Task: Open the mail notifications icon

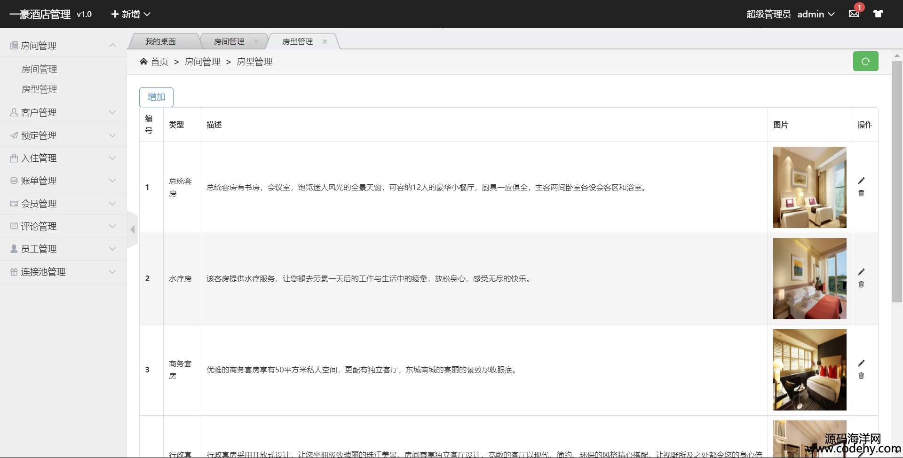Action: coord(854,14)
